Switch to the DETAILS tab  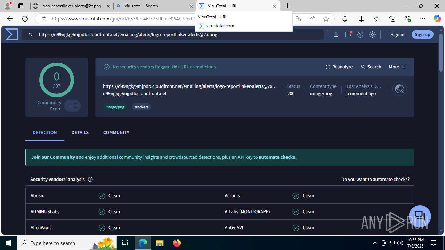coord(80,132)
